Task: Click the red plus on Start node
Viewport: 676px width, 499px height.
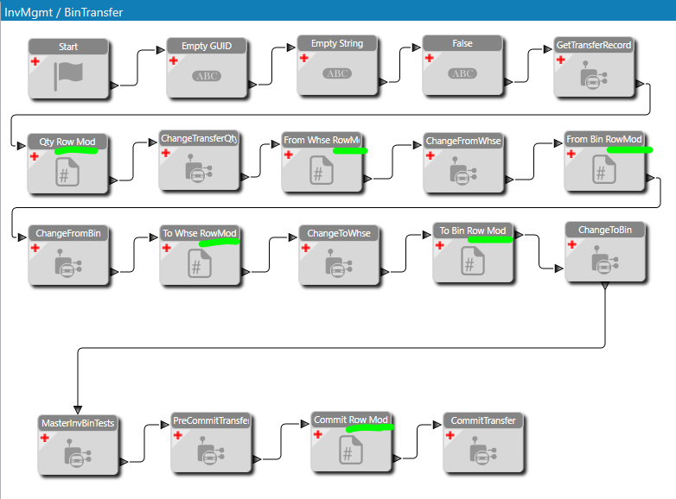Action: click(35, 61)
